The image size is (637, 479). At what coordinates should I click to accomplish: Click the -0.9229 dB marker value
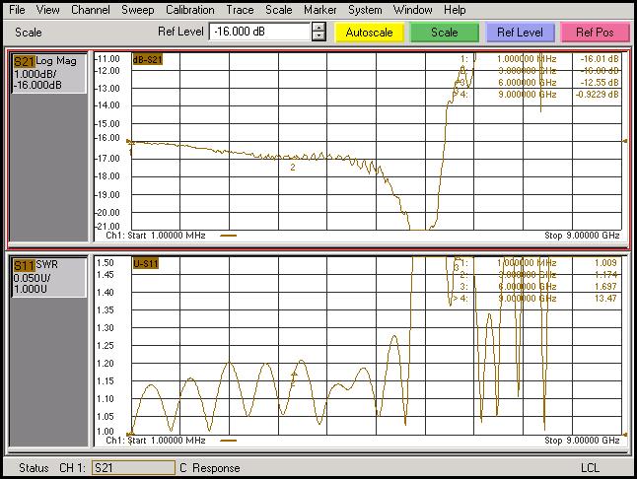(598, 95)
